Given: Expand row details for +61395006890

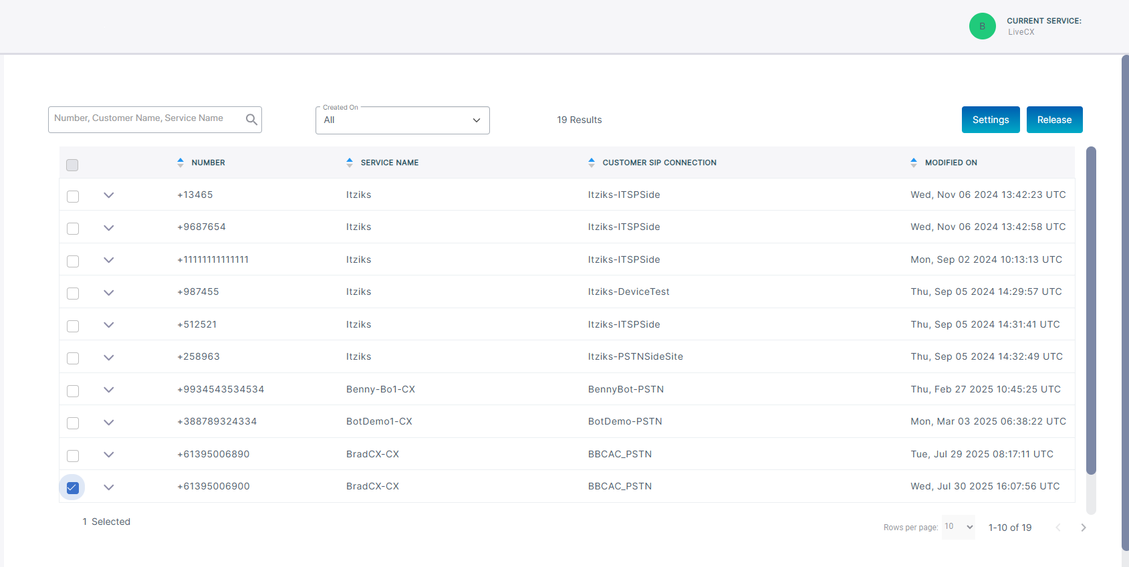Looking at the screenshot, I should pyautogui.click(x=109, y=455).
